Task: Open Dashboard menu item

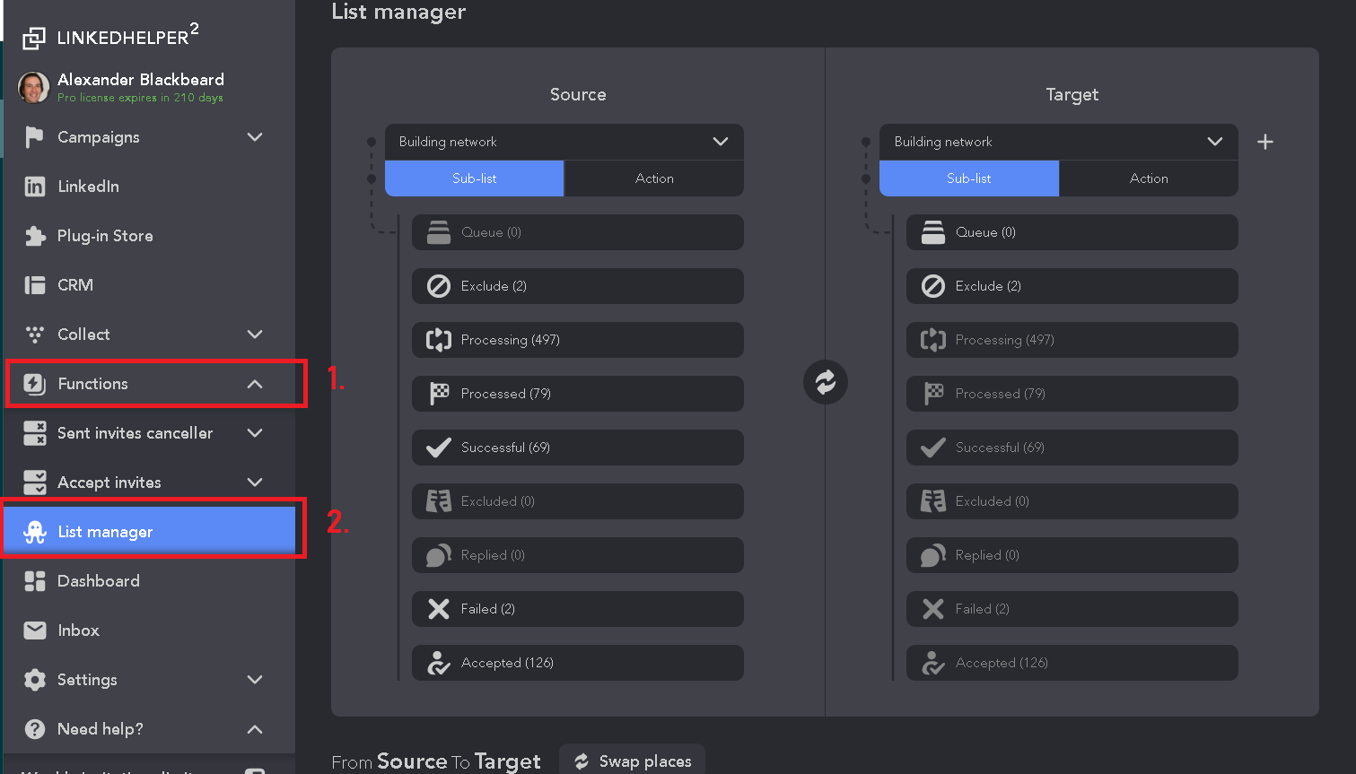Action: click(x=149, y=581)
